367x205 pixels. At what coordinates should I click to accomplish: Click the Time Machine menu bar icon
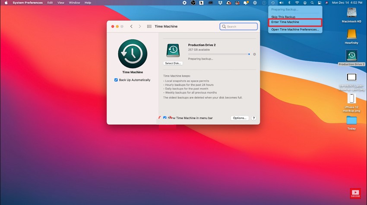point(273,3)
